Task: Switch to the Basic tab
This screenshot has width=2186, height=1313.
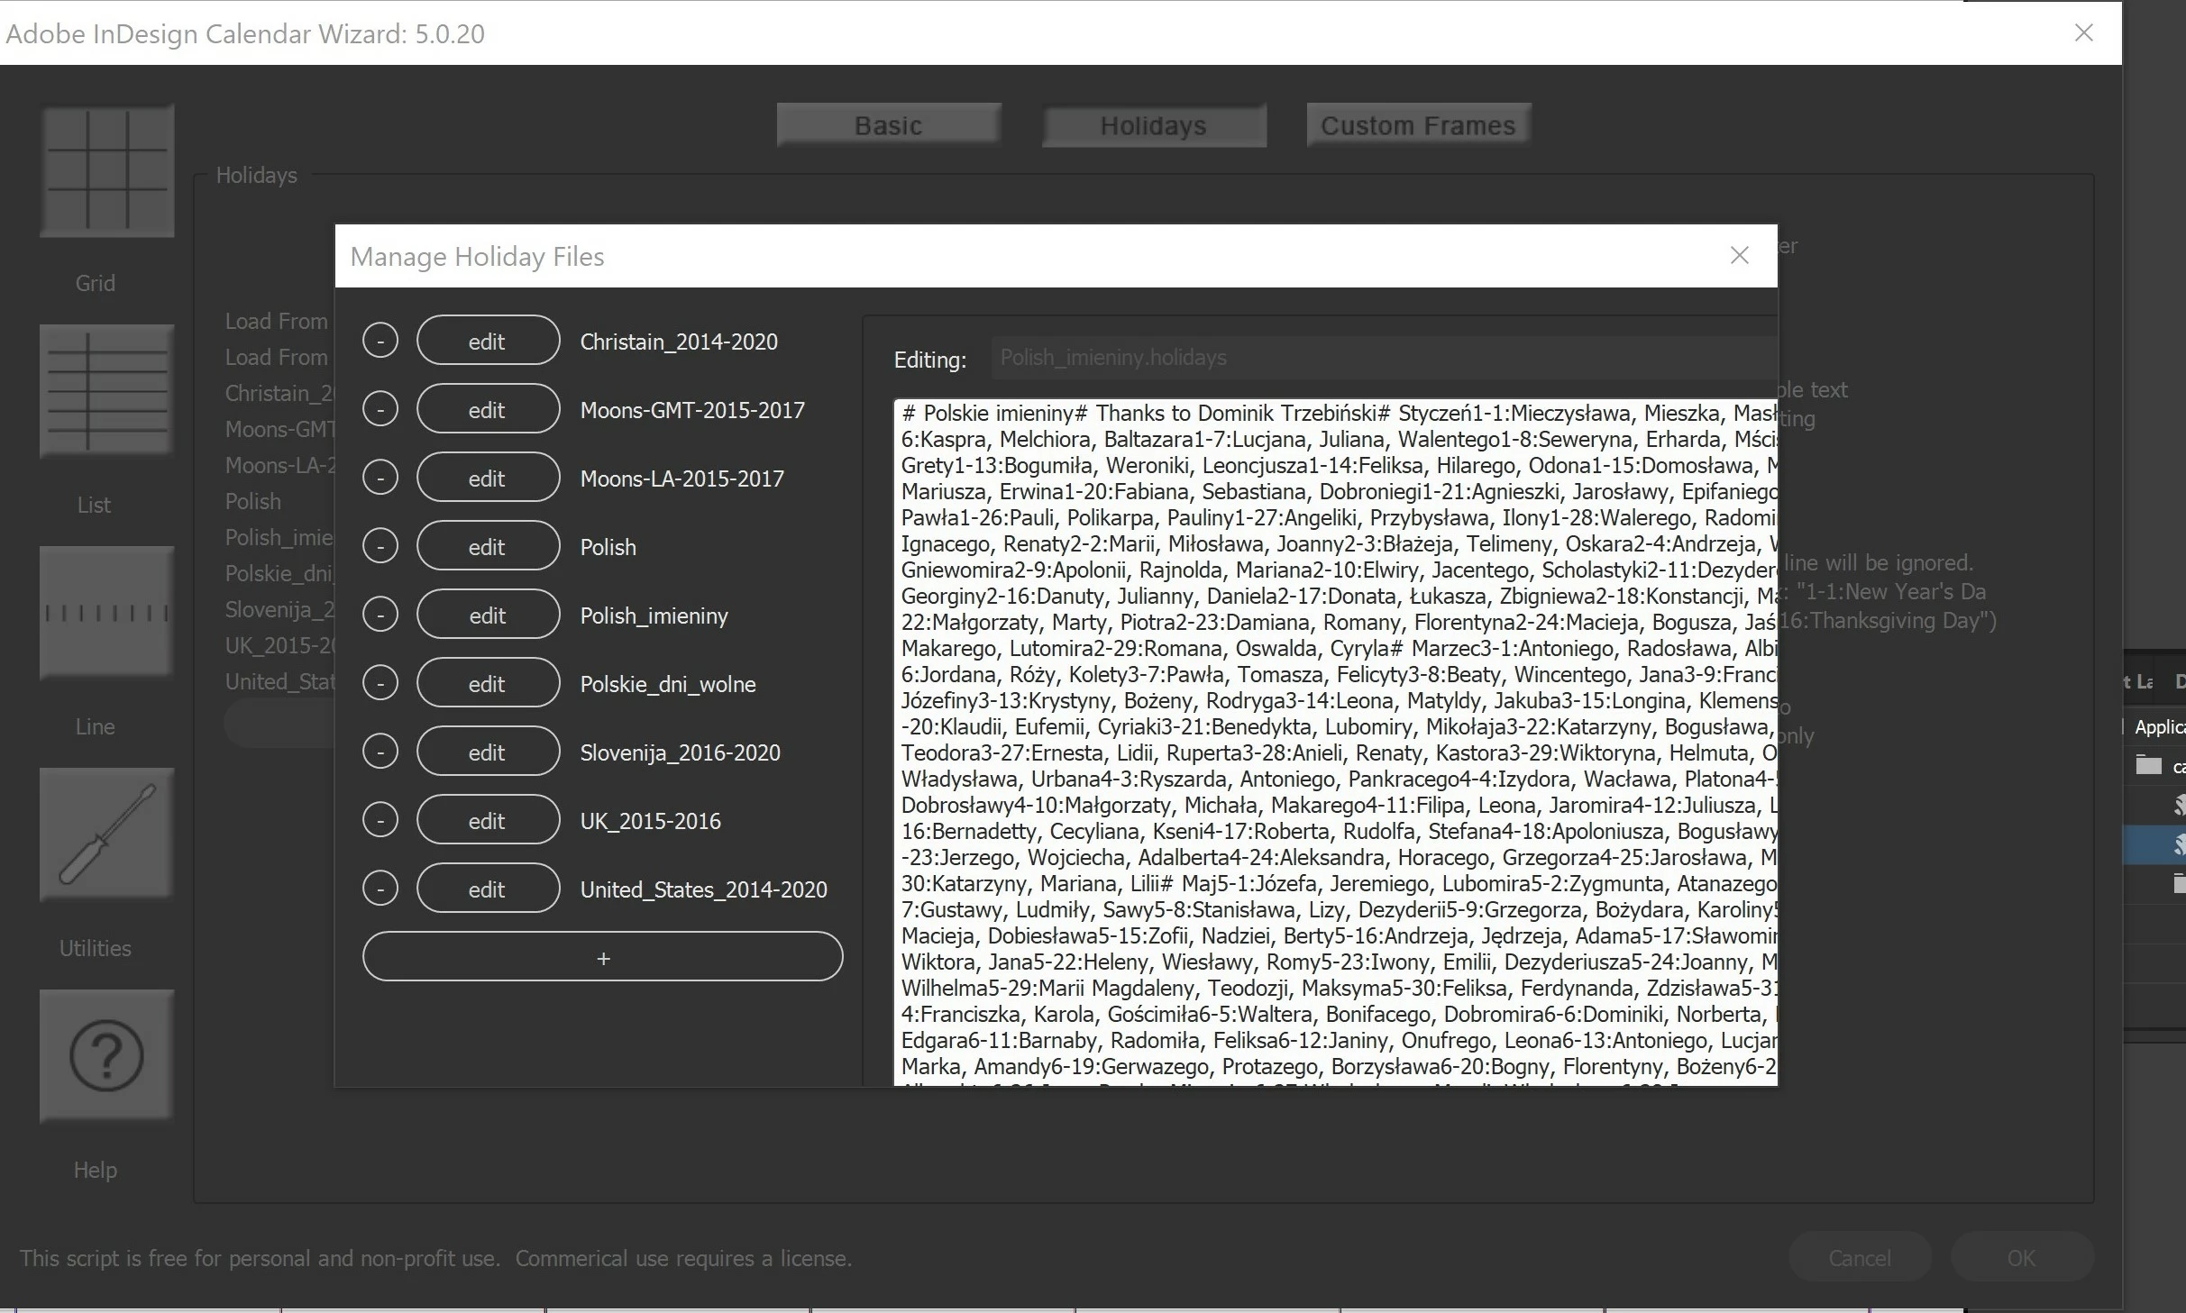Action: 888,125
